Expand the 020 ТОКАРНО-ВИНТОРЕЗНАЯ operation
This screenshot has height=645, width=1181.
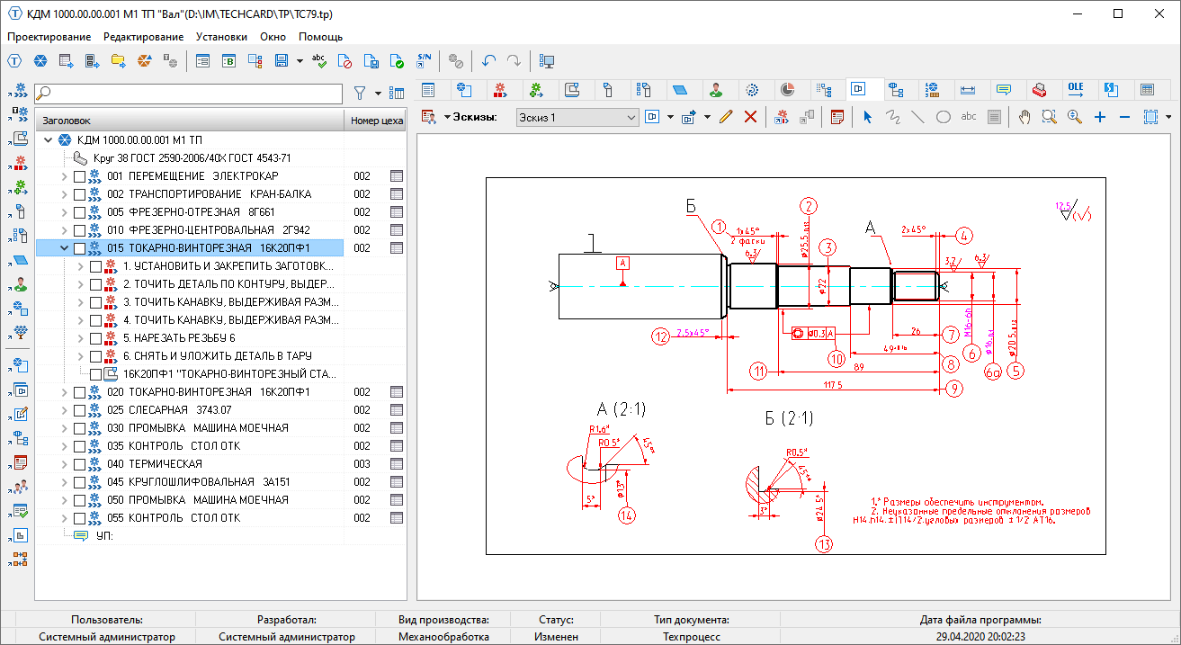click(x=65, y=392)
